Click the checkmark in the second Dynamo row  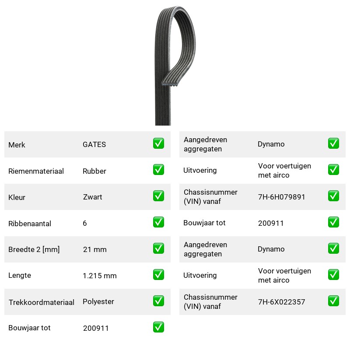(x=333, y=248)
